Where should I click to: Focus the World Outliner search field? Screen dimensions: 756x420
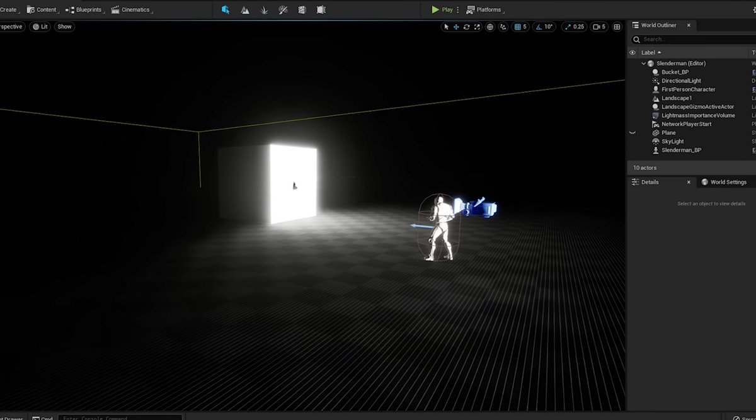point(693,39)
